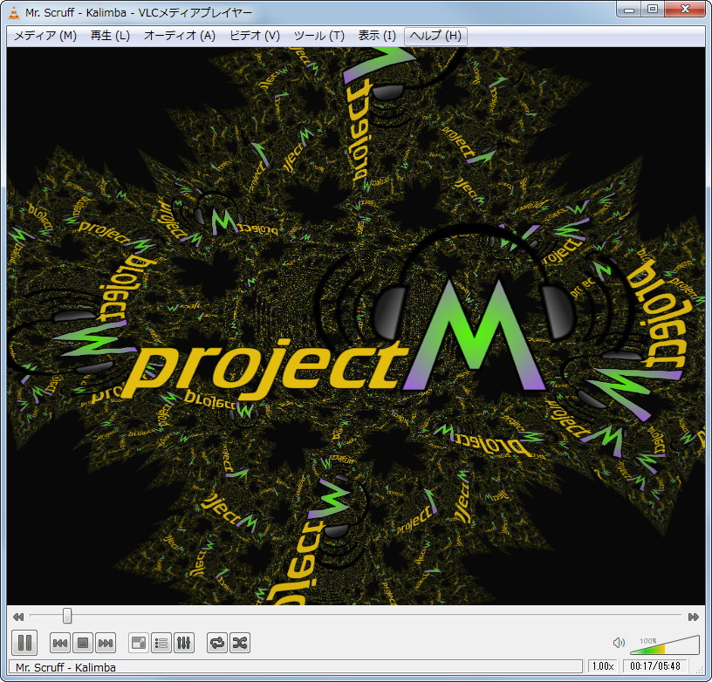Image resolution: width=712 pixels, height=682 pixels.
Task: Pause the currently playing track
Action: click(x=24, y=643)
